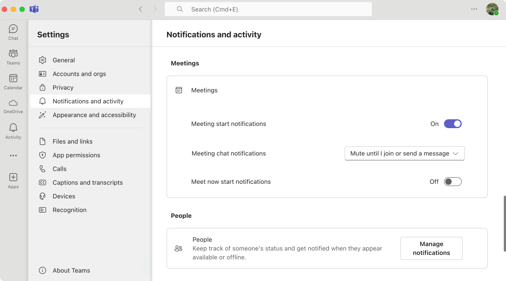Show more apps with the rail ellipsis
The width and height of the screenshot is (506, 281).
click(x=13, y=156)
